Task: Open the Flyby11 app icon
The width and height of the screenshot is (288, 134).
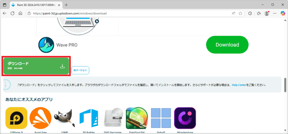Action: coord(161,118)
